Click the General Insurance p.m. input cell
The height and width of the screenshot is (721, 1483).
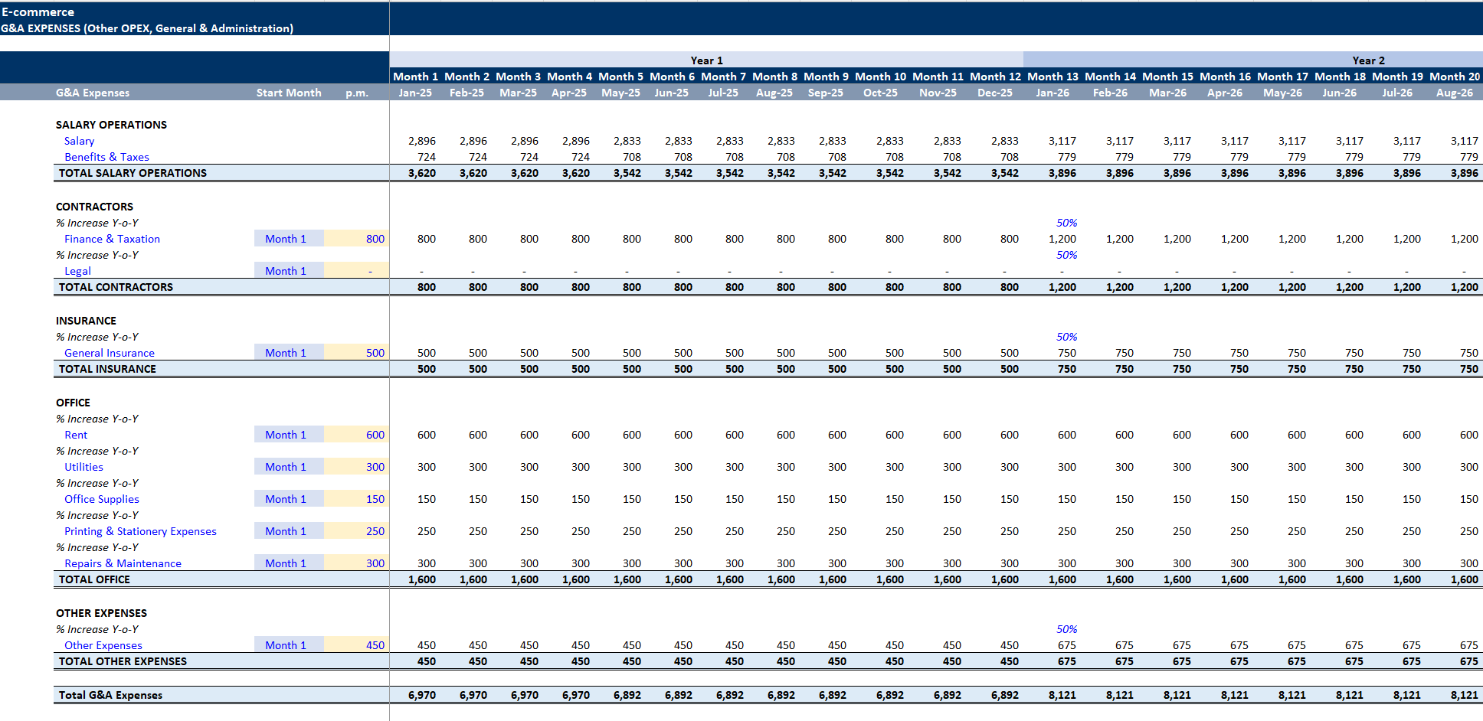tap(357, 353)
